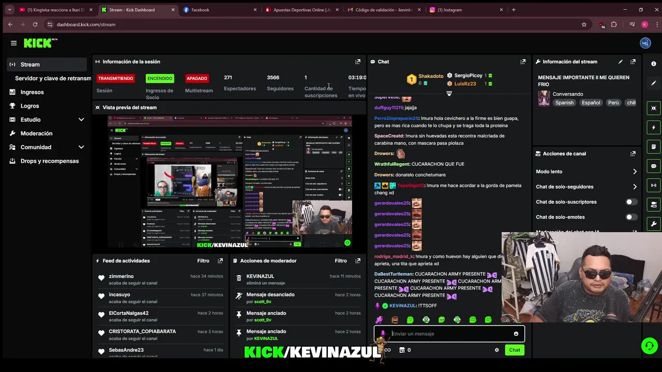Reload the page in the browser
The image size is (662, 372).
[35, 24]
